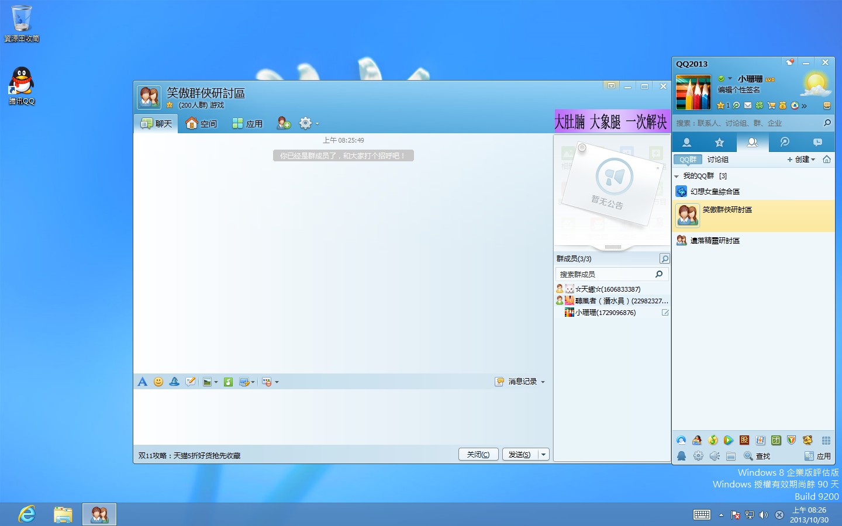Click the invite member icon in group toolbar
Viewport: 842px width, 526px height.
tap(284, 123)
